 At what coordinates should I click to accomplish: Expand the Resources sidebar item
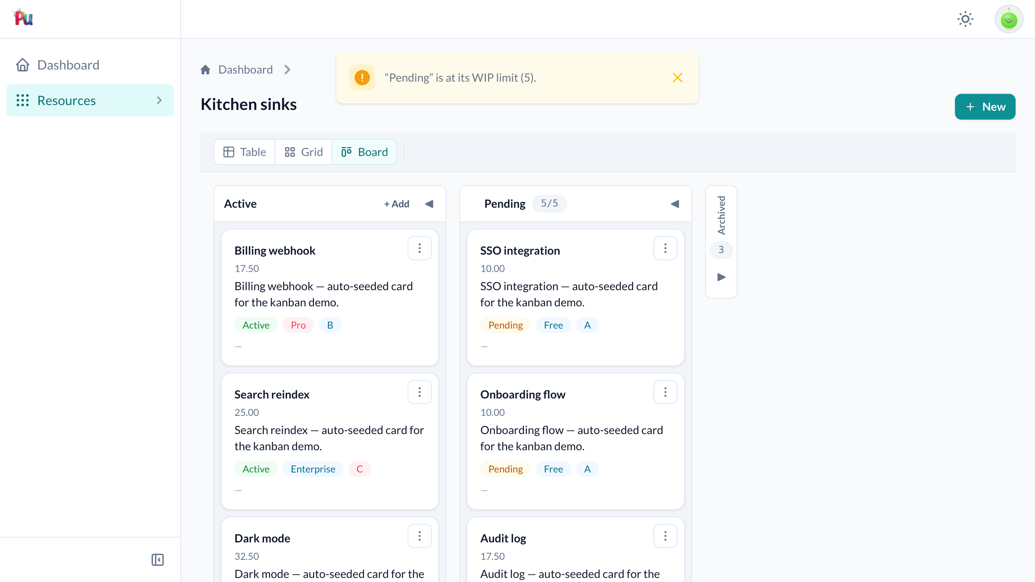tap(90, 100)
